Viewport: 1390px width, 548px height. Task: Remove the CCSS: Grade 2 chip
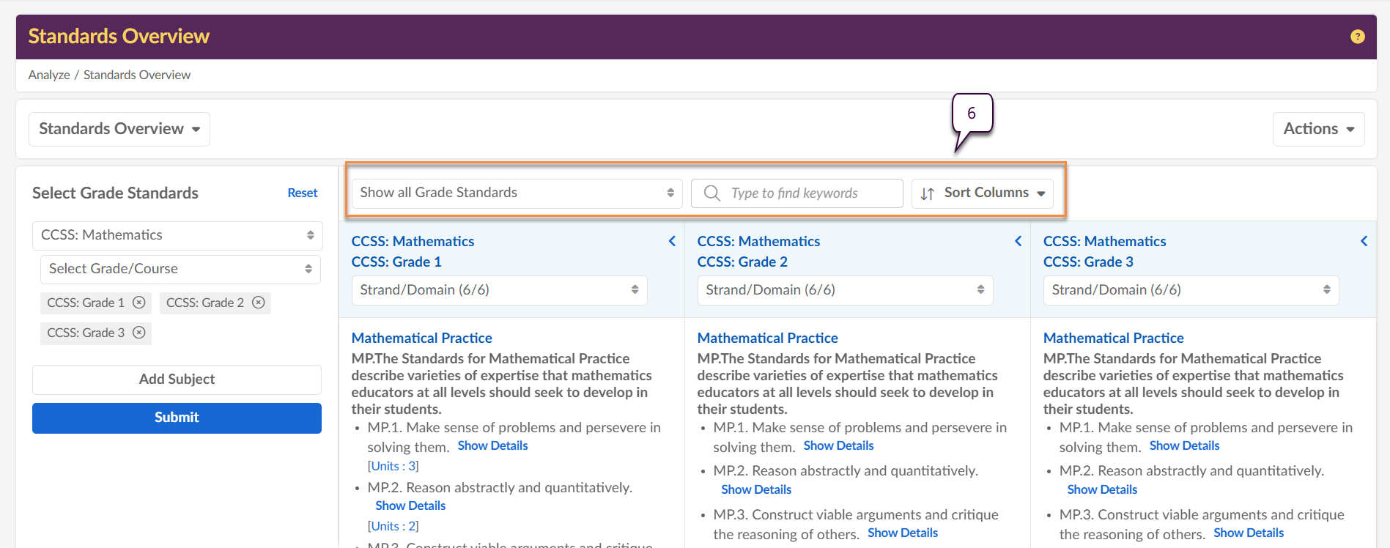click(x=259, y=303)
